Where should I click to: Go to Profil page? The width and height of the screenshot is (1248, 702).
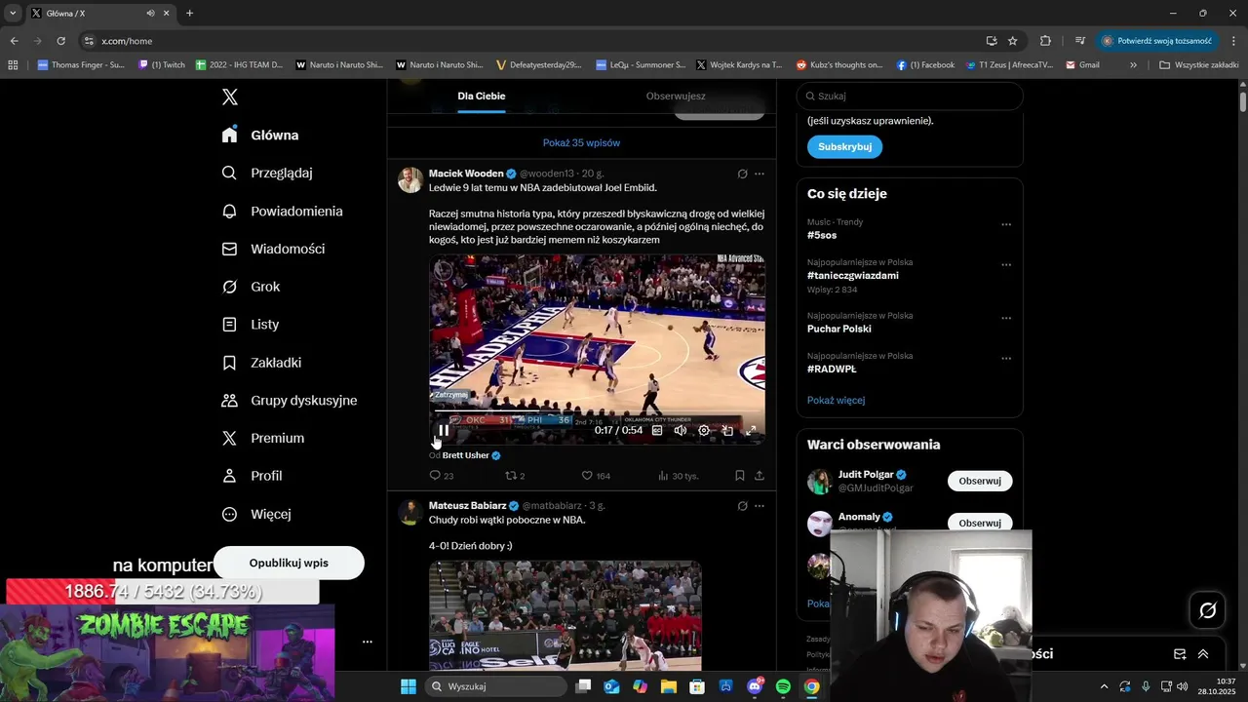[x=252, y=476]
